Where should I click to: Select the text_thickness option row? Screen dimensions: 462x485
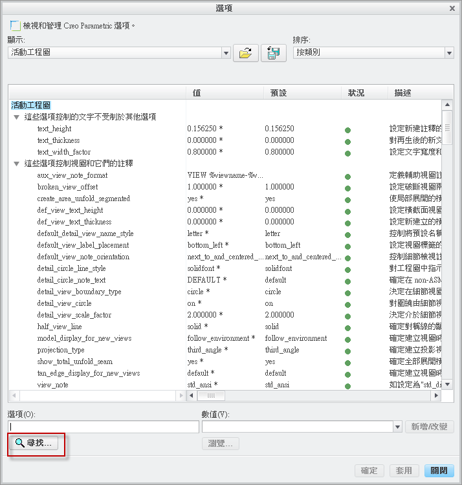(x=58, y=140)
